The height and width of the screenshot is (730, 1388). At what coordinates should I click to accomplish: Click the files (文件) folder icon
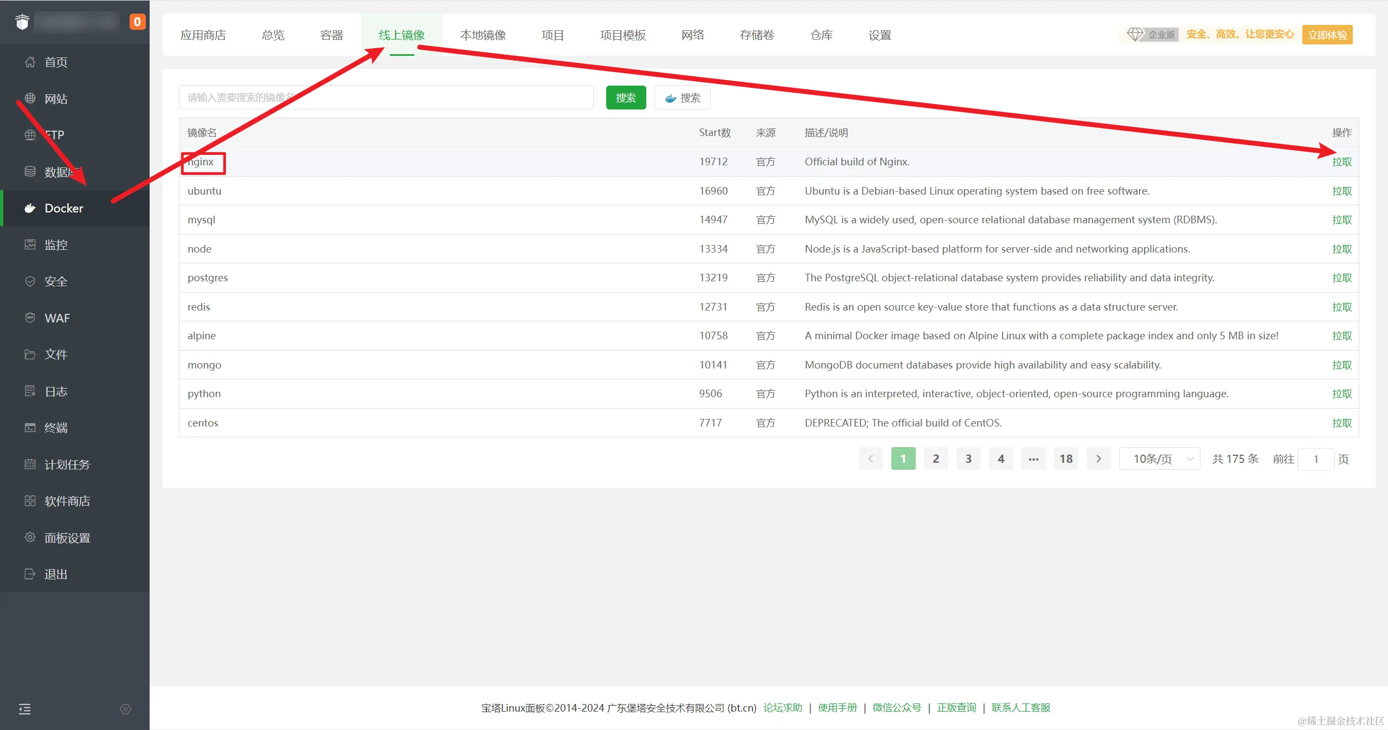pyautogui.click(x=30, y=354)
